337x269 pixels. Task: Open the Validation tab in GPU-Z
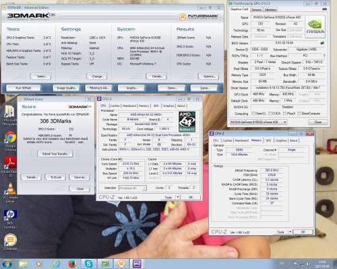tap(270, 9)
